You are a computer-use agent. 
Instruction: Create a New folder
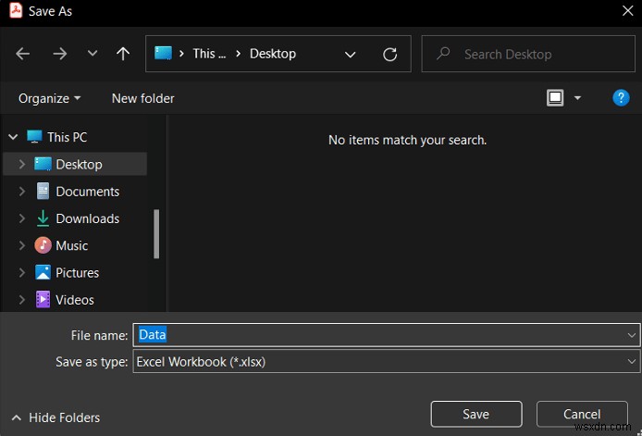(142, 98)
